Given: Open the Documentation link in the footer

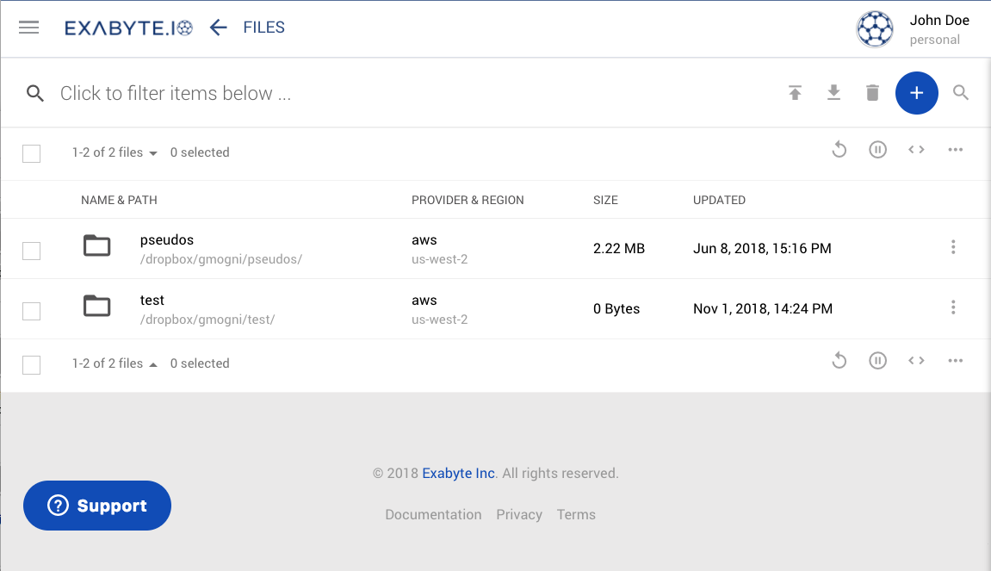Looking at the screenshot, I should (x=433, y=514).
